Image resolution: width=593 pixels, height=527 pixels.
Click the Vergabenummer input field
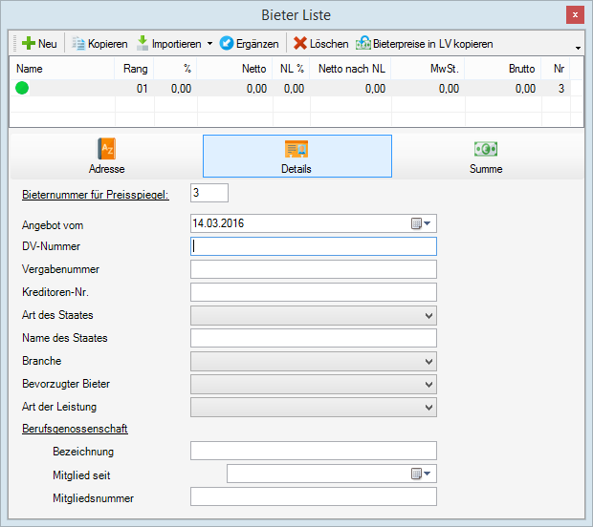click(314, 269)
